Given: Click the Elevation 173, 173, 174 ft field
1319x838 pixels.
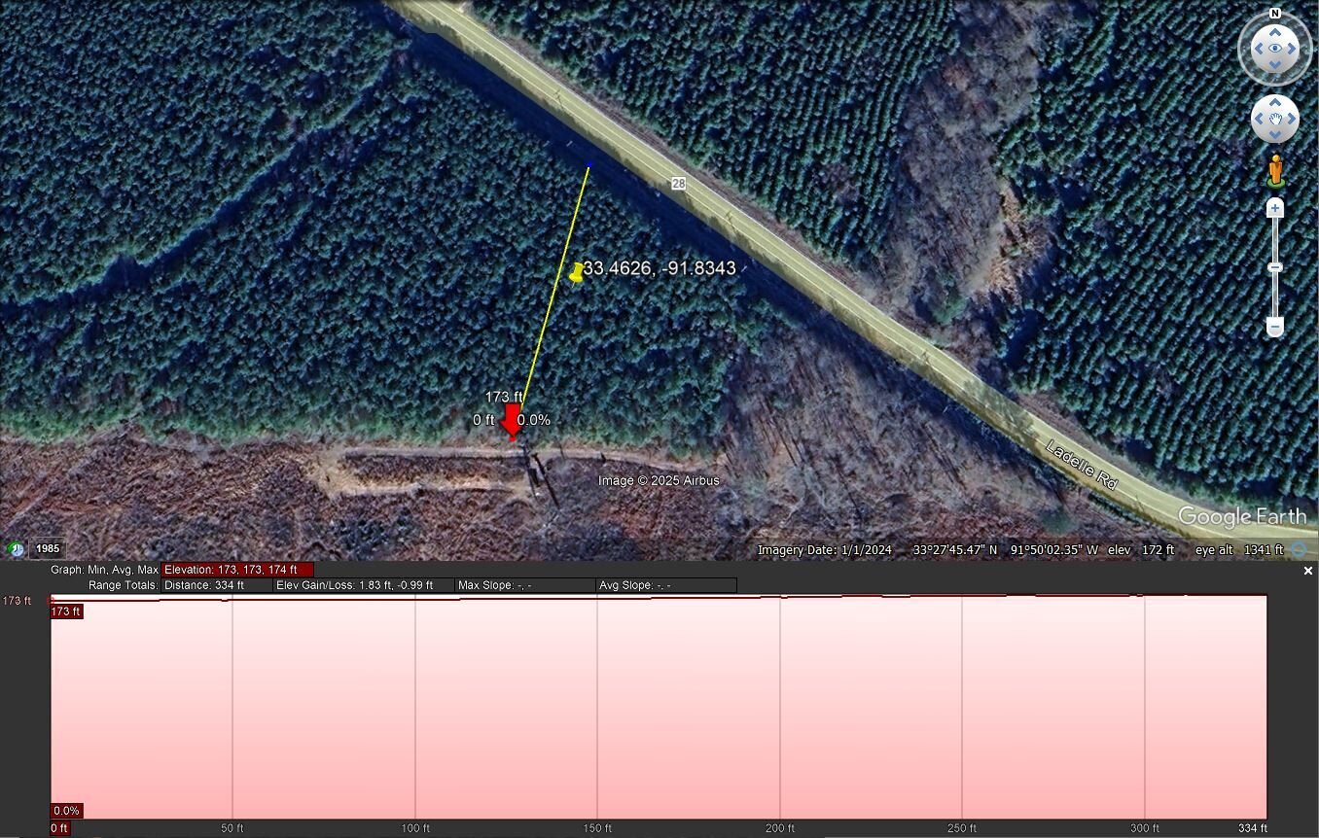Looking at the screenshot, I should point(237,570).
